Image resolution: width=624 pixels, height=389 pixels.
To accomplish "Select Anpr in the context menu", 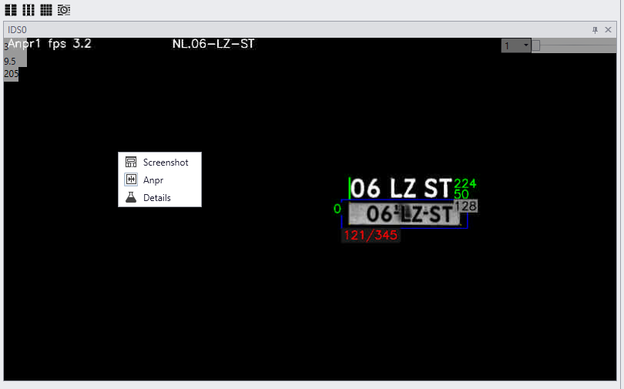I will point(160,179).
